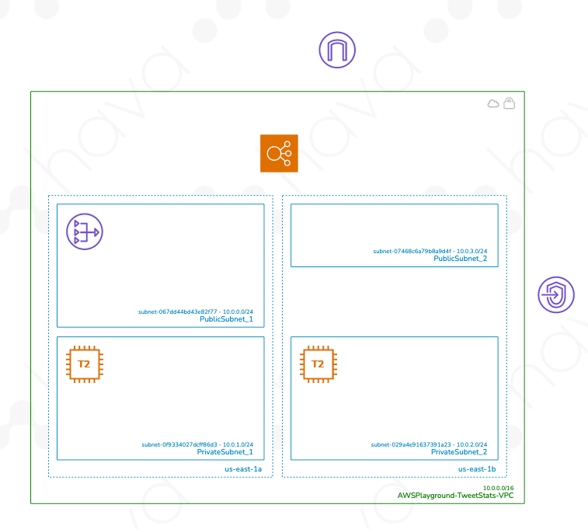
Task: Select the NAT Gateway in PublicSubnet_1
Action: [85, 231]
